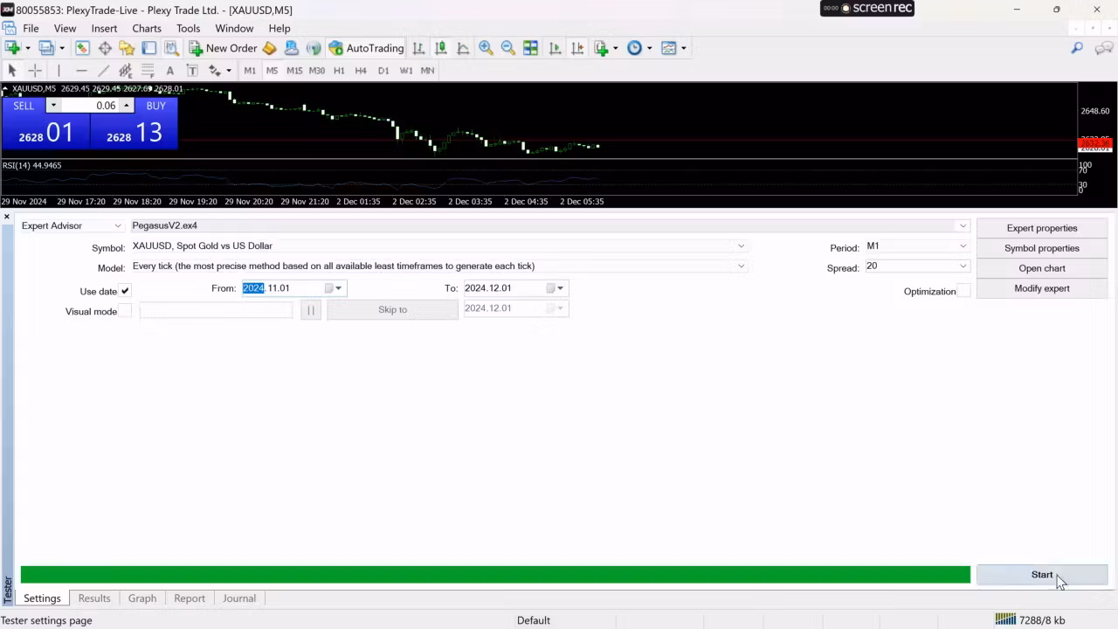Screen dimensions: 1118x629
Task: Open the From date picker calendar
Action: coord(337,287)
